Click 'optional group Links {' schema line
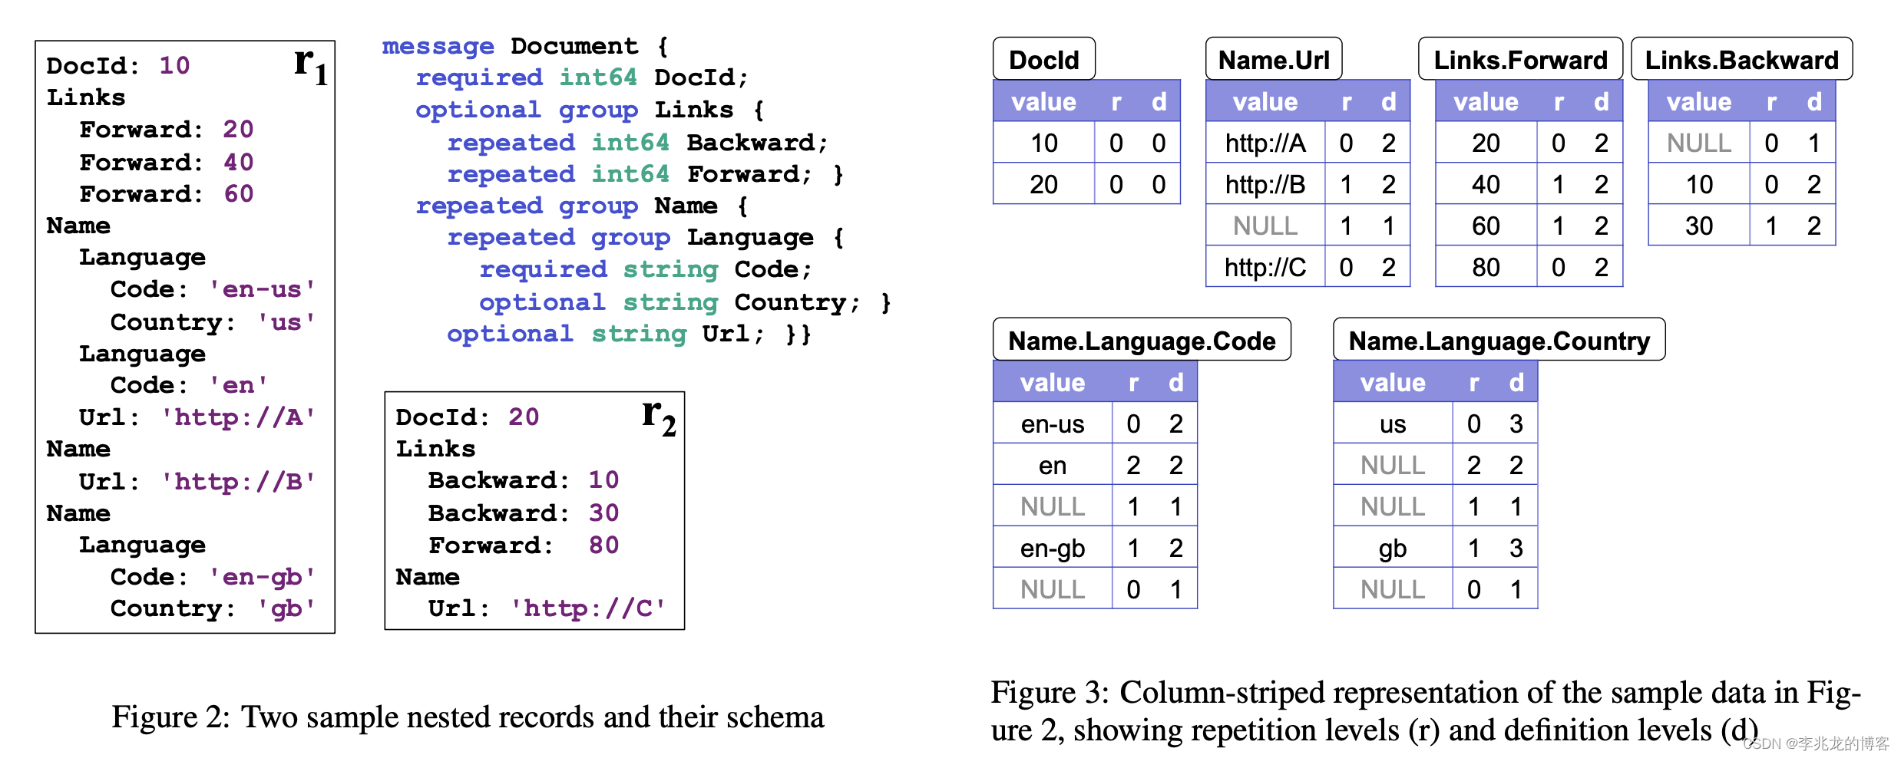 click(590, 110)
